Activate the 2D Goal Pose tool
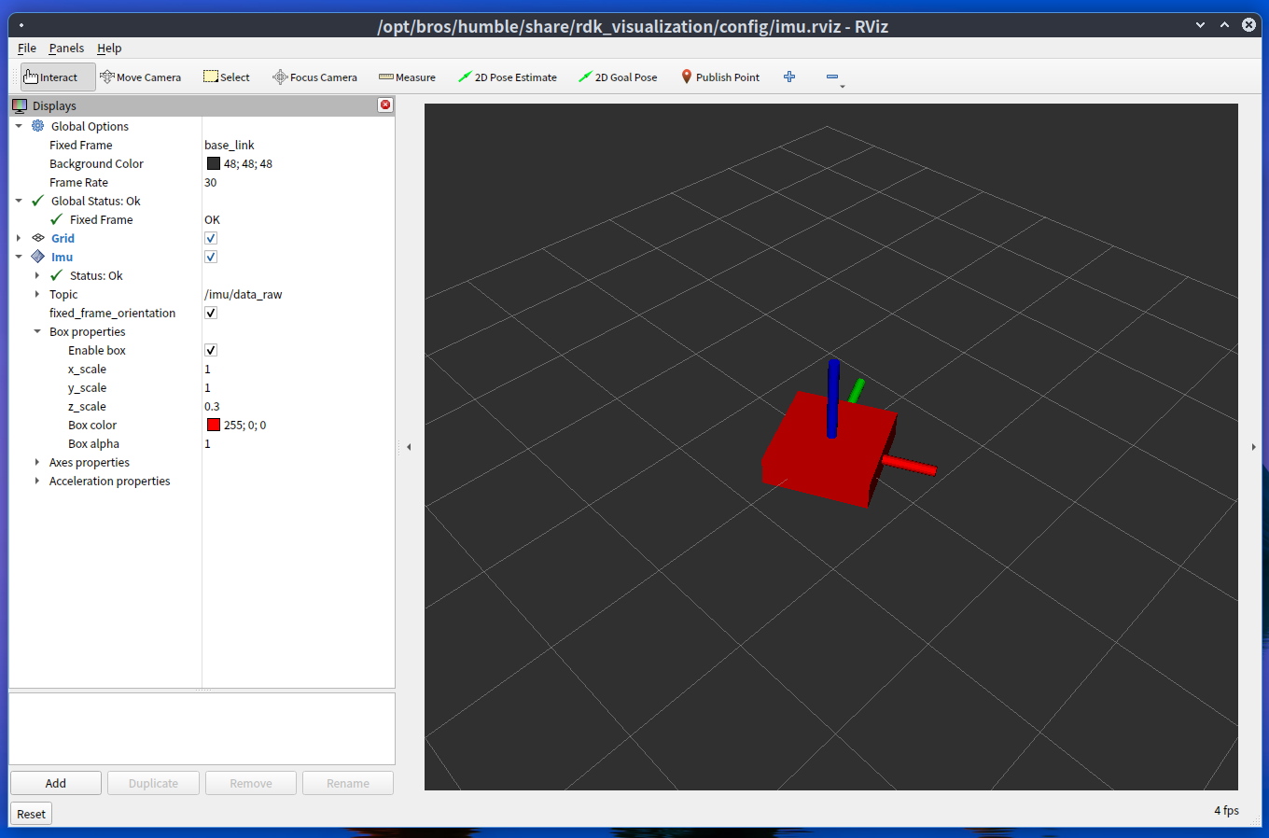 pos(618,77)
